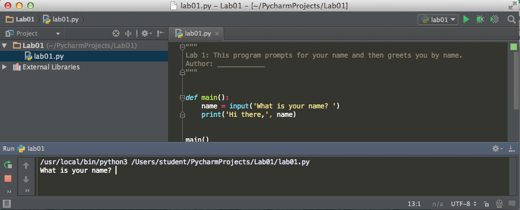This screenshot has height=210, width=520.
Task: Click the lab01.py breadcrumb in navigation bar
Action: coord(61,19)
